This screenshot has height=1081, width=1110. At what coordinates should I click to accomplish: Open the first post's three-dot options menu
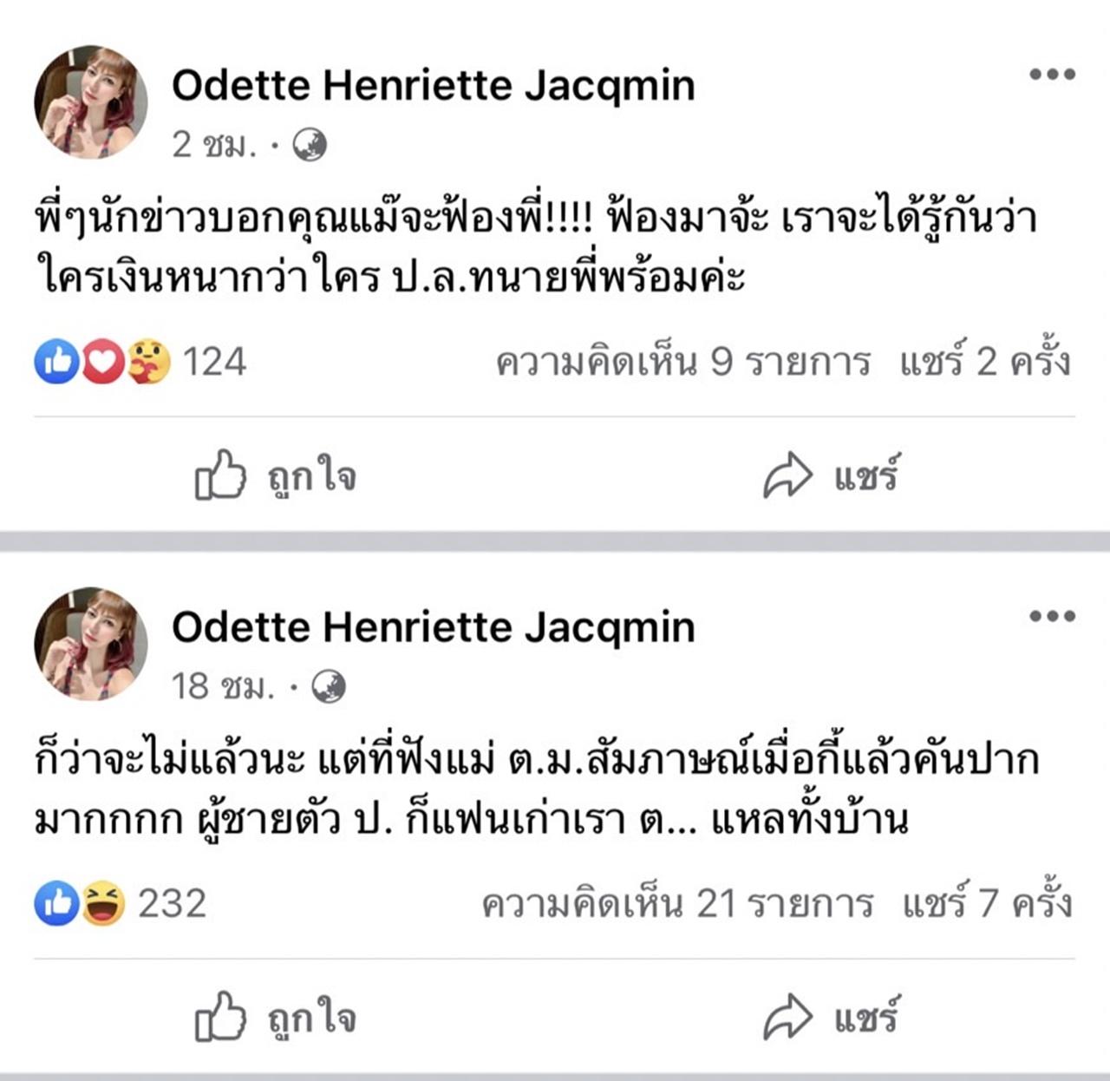[x=1052, y=75]
